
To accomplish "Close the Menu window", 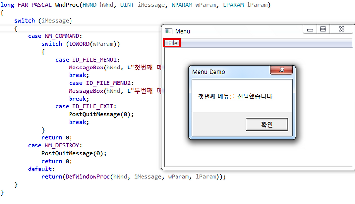I will click(x=341, y=29).
